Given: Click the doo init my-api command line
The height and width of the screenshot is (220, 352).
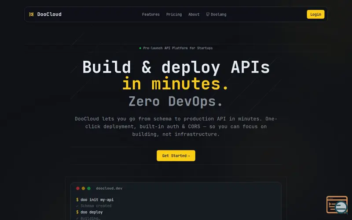Looking at the screenshot, I should tap(95, 200).
